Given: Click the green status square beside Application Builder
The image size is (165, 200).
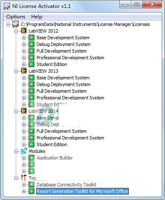Looking at the screenshot, I should [x=32, y=158].
